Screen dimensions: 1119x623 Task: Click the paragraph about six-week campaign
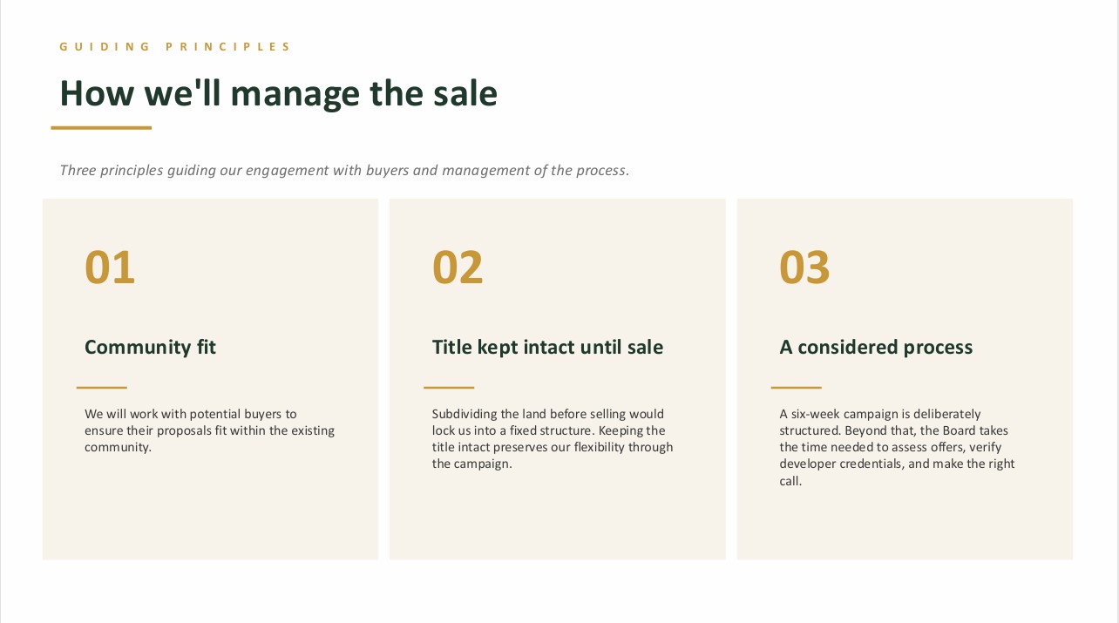point(897,447)
